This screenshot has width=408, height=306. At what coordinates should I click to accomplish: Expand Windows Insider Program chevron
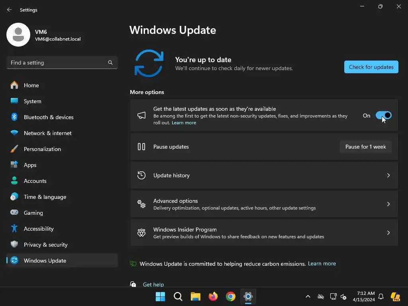tap(388, 233)
